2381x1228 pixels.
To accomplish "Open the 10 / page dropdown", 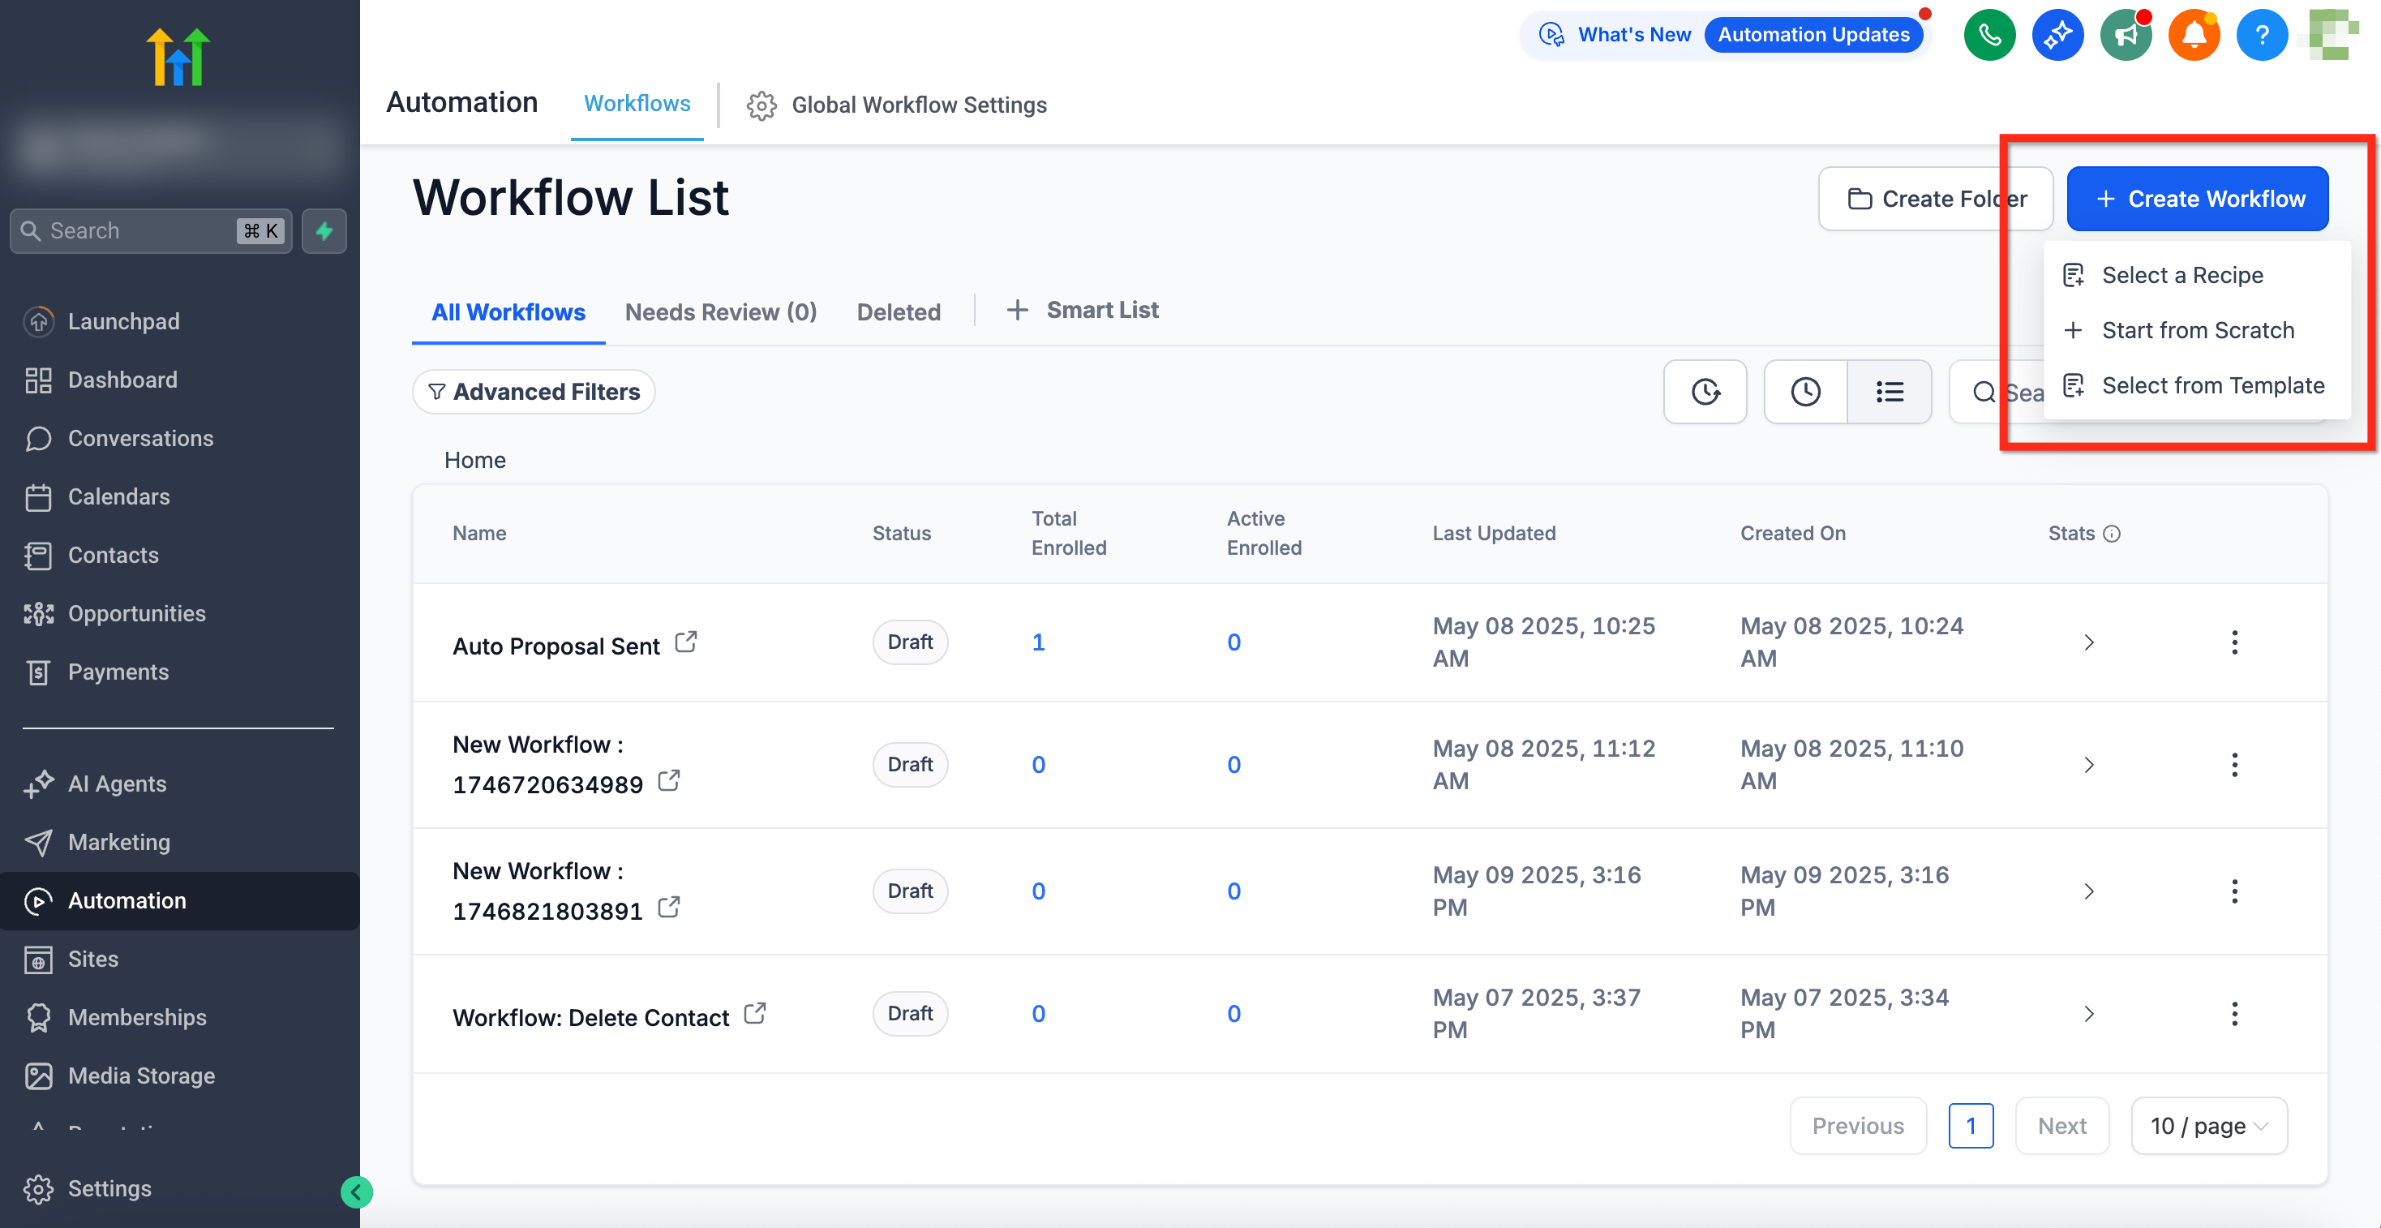I will coord(2208,1125).
